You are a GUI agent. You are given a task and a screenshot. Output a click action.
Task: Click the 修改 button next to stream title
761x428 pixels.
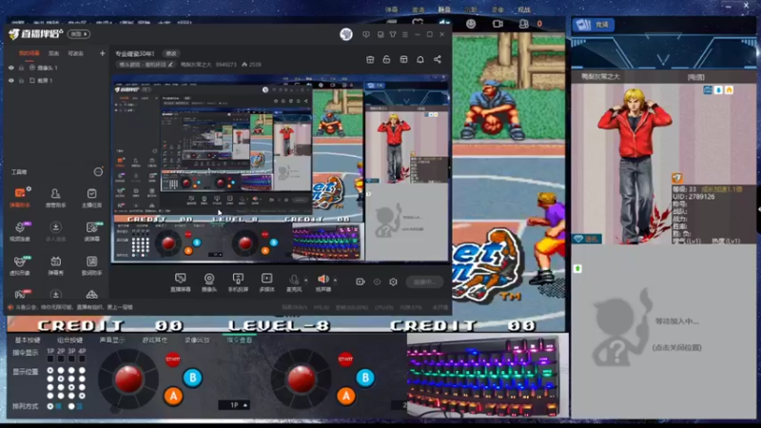pyautogui.click(x=171, y=53)
